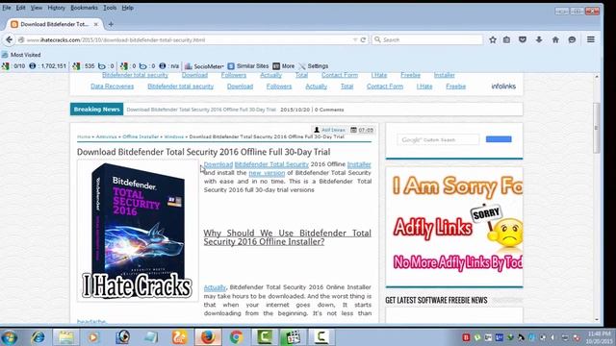
Task: Show bookmarks list icon next to star
Action: click(x=507, y=39)
